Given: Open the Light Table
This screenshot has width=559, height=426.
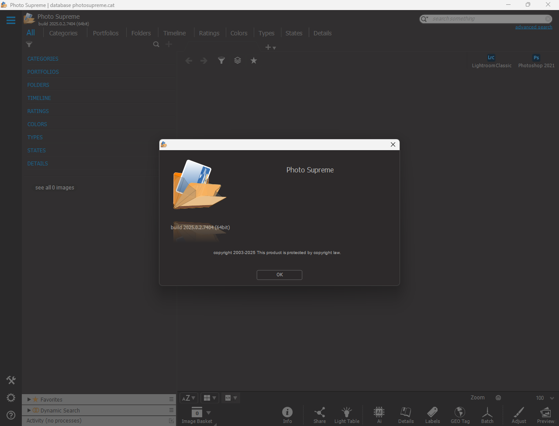Looking at the screenshot, I should (347, 415).
